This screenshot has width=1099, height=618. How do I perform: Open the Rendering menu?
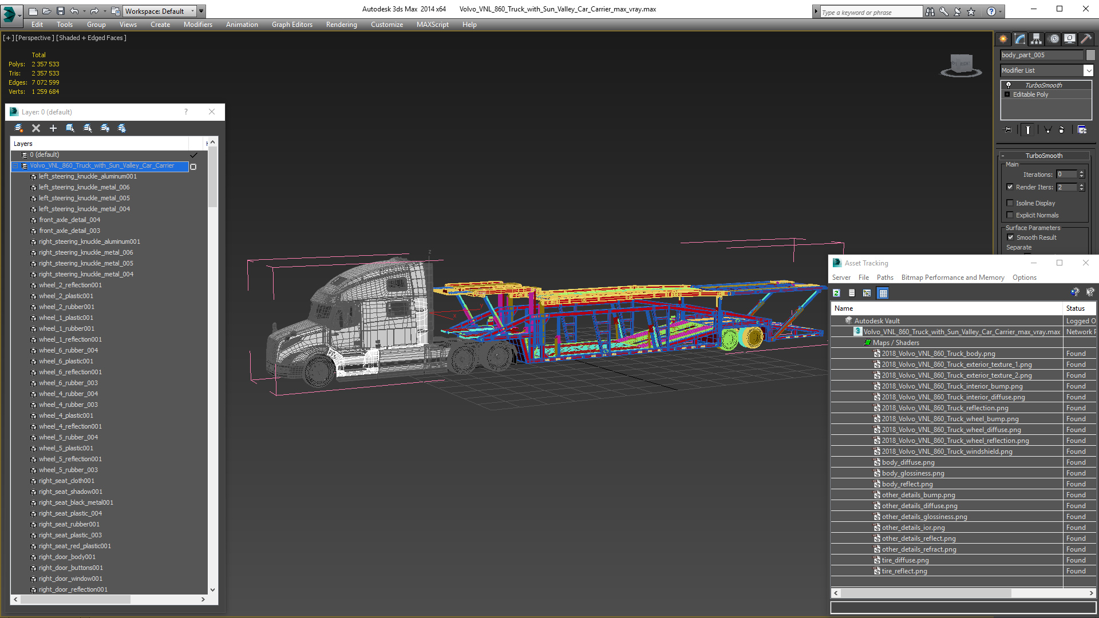(x=341, y=25)
